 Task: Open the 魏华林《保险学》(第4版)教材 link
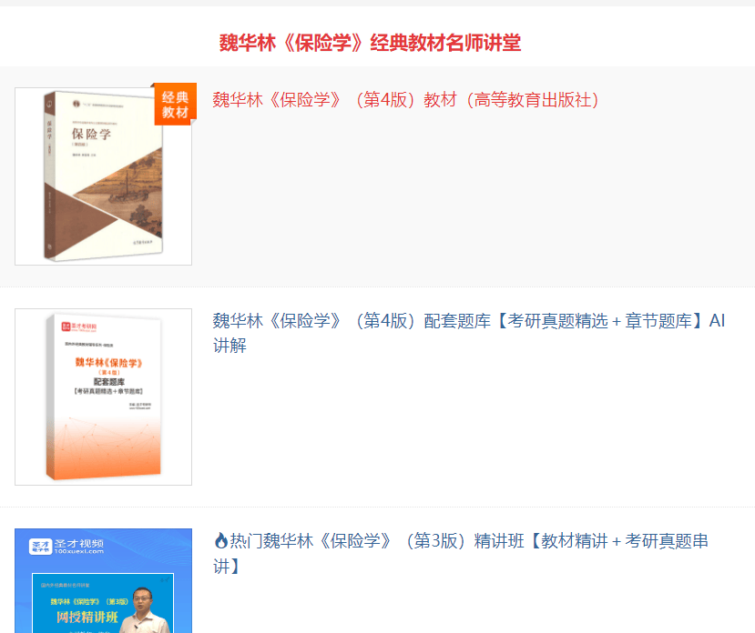coord(405,100)
